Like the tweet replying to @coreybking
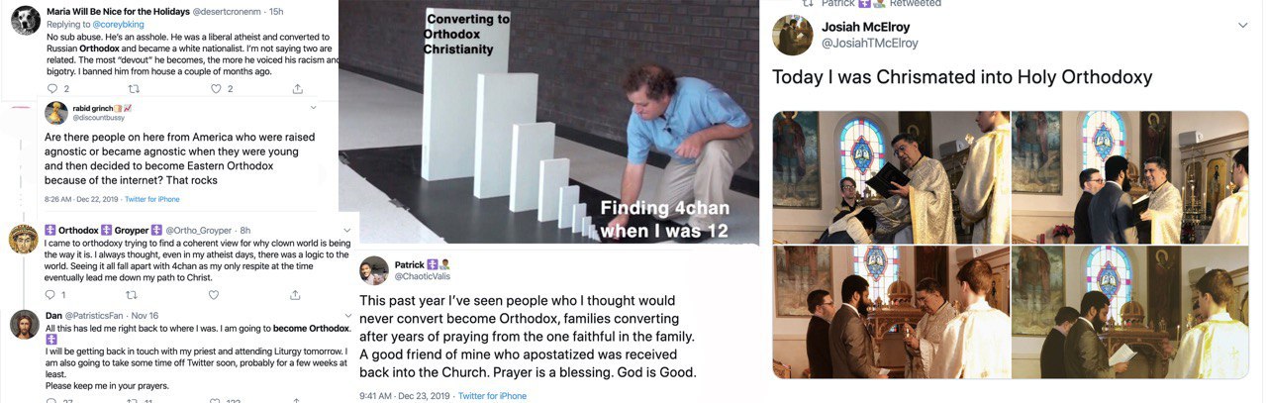This screenshot has height=403, width=1267. coord(215,89)
